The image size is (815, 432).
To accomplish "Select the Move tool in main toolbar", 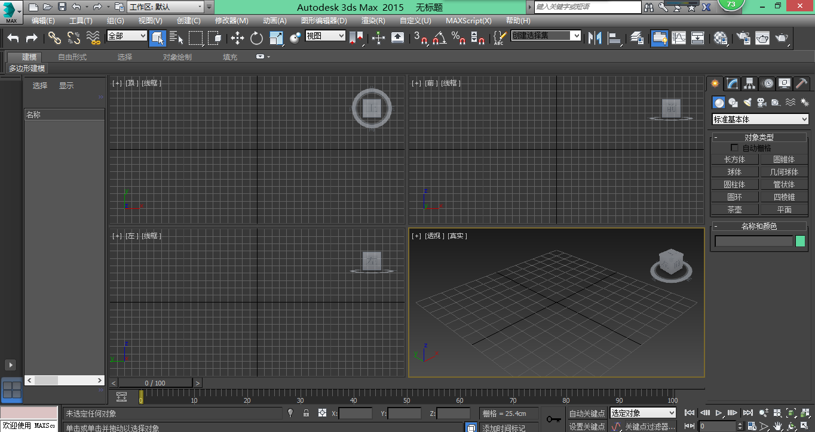I will pyautogui.click(x=237, y=38).
